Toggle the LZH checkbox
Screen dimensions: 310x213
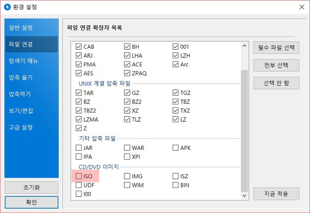(176, 56)
